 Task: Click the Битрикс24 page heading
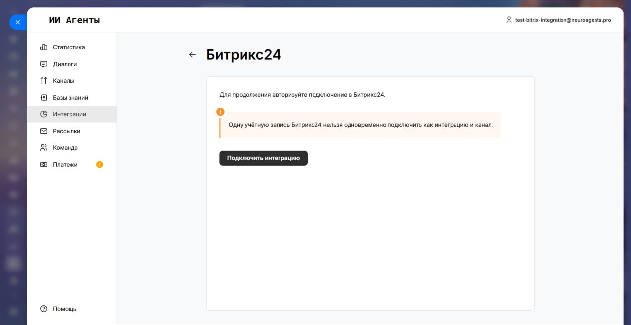pyautogui.click(x=244, y=55)
